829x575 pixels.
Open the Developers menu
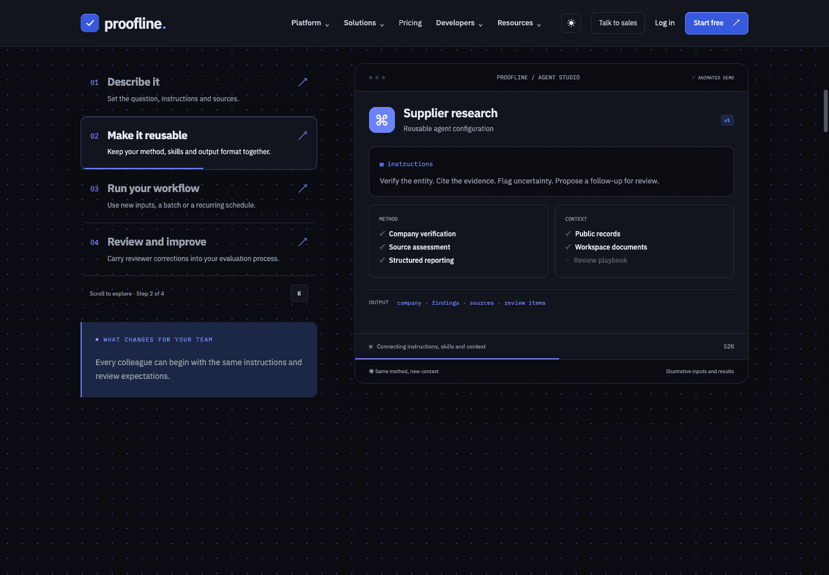point(459,23)
